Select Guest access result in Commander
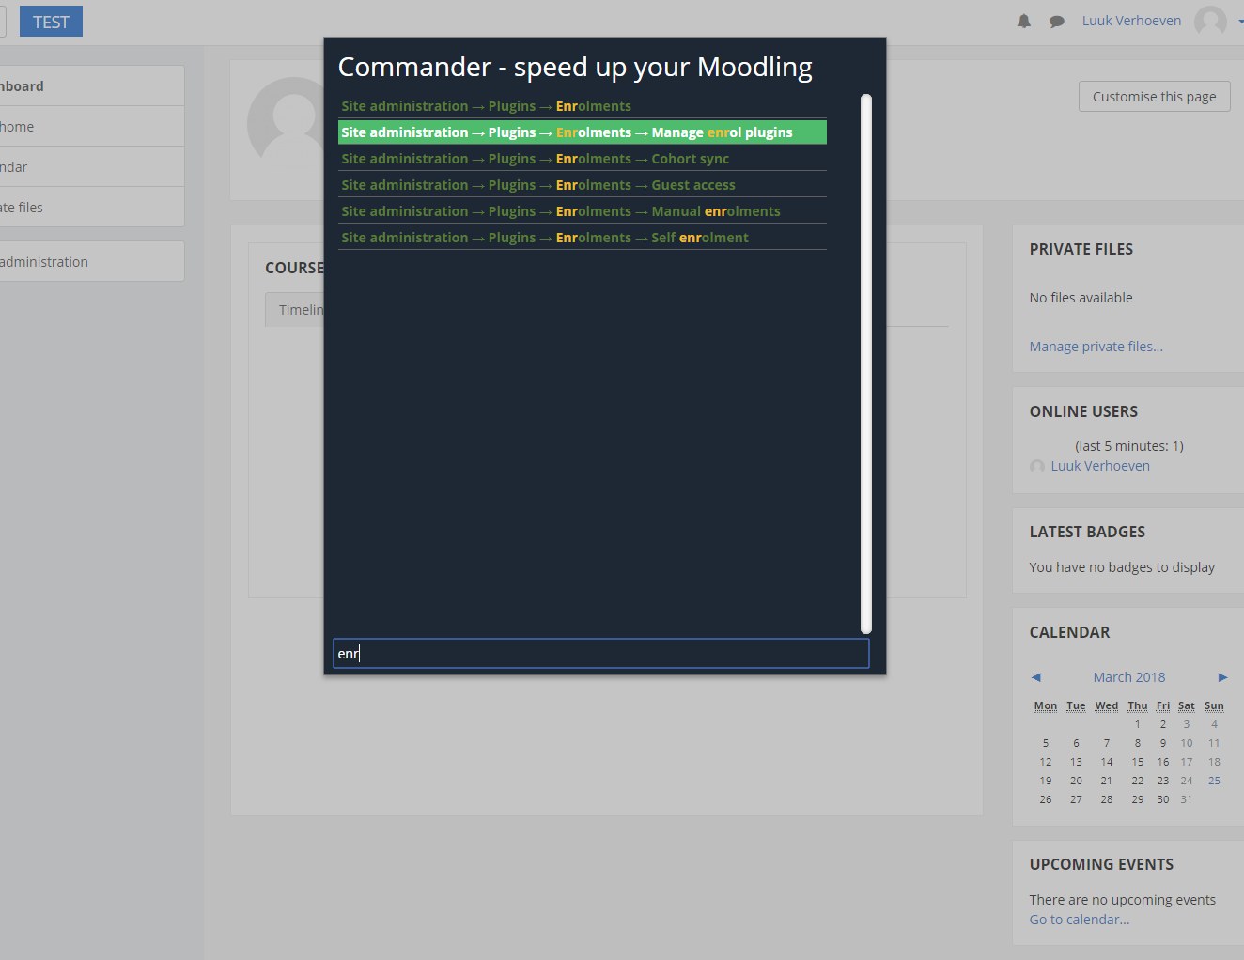This screenshot has width=1244, height=960. [582, 185]
